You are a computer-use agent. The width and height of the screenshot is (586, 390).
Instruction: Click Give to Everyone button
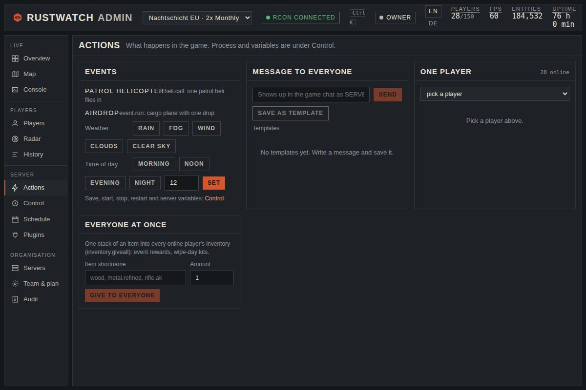click(122, 295)
